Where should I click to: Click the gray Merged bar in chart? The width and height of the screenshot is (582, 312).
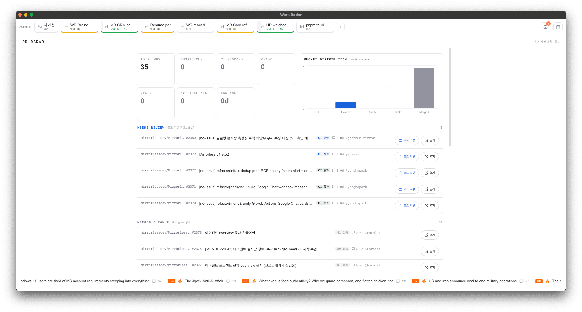tap(424, 88)
